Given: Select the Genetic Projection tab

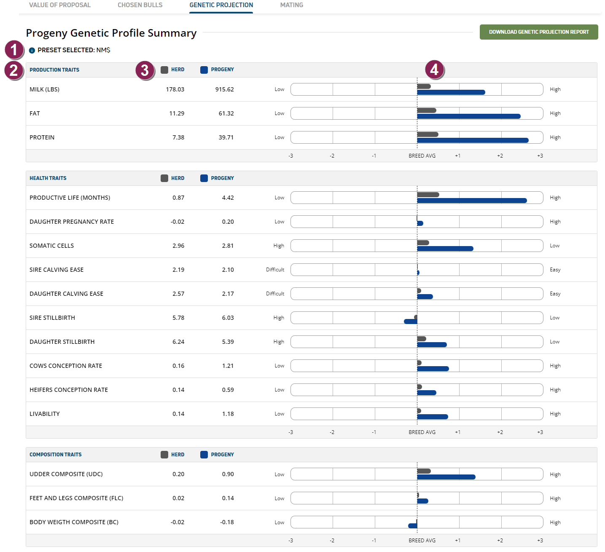Looking at the screenshot, I should click(x=221, y=5).
